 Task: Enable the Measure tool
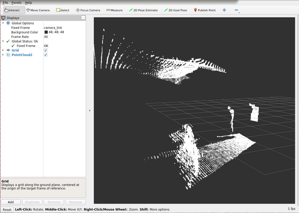pos(114,10)
